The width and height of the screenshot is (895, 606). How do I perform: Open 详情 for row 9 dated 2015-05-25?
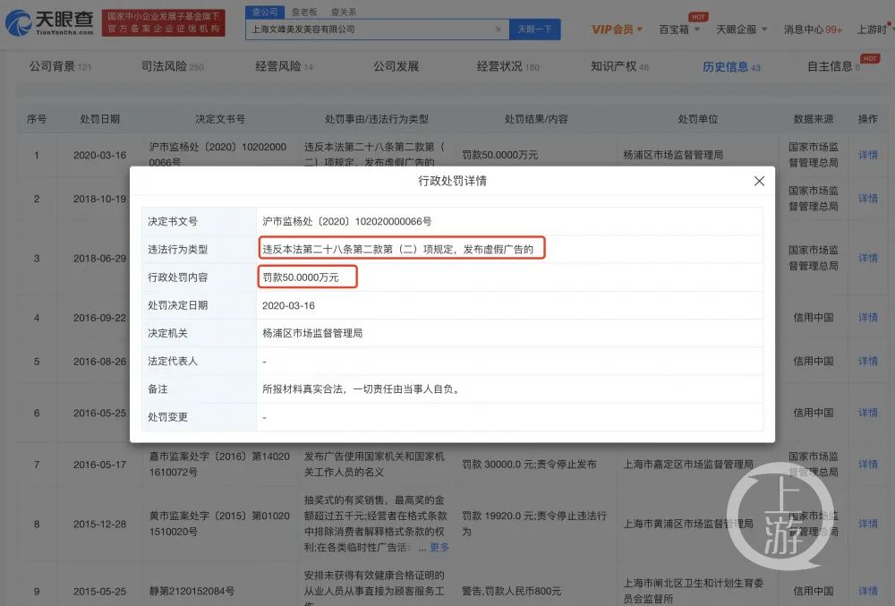pyautogui.click(x=867, y=591)
